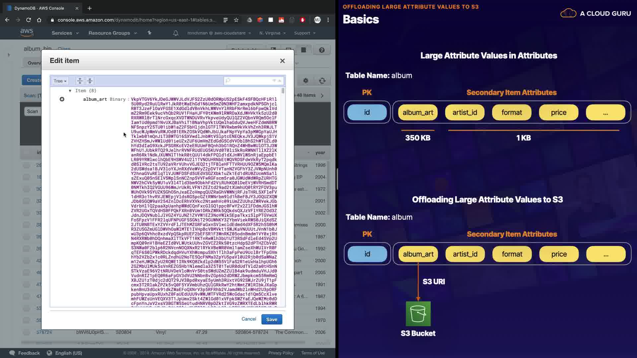This screenshot has height=358, width=637.
Task: Click the pin shortcut icon in AWS navbar
Action: click(149, 33)
